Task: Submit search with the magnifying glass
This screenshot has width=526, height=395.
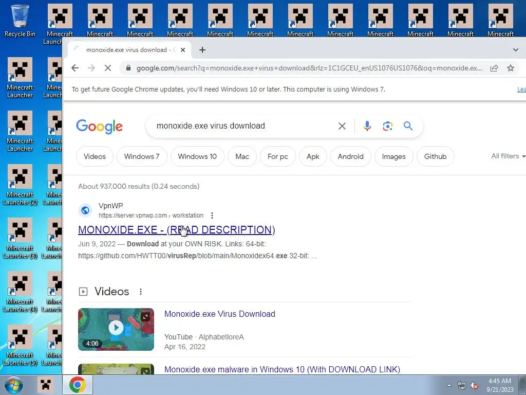Action: pos(408,126)
